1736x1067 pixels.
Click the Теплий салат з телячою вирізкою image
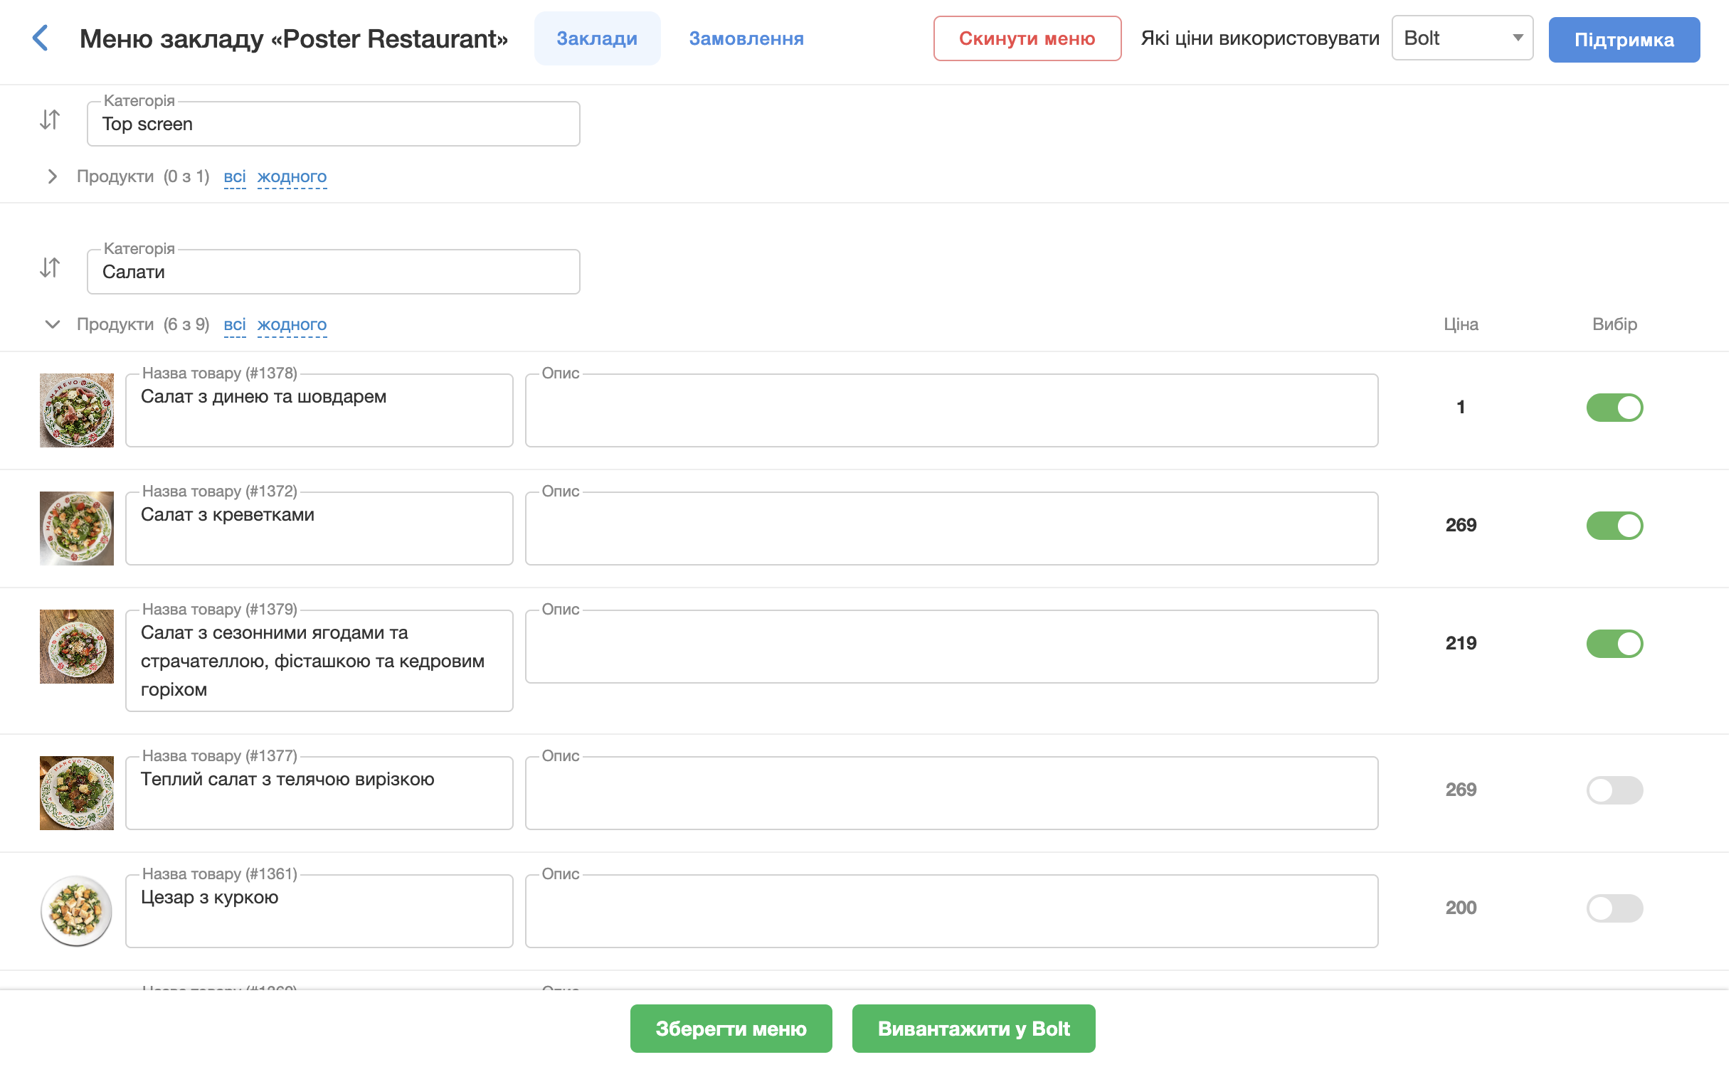(x=77, y=793)
